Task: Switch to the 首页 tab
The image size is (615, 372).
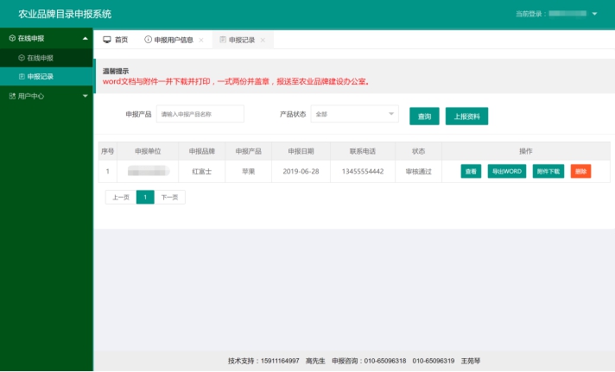Action: pos(116,40)
